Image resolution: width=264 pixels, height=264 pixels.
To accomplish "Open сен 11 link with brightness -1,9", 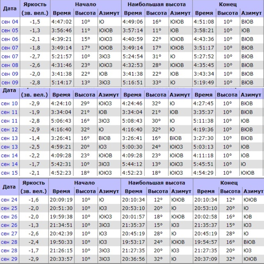I will point(9,112).
